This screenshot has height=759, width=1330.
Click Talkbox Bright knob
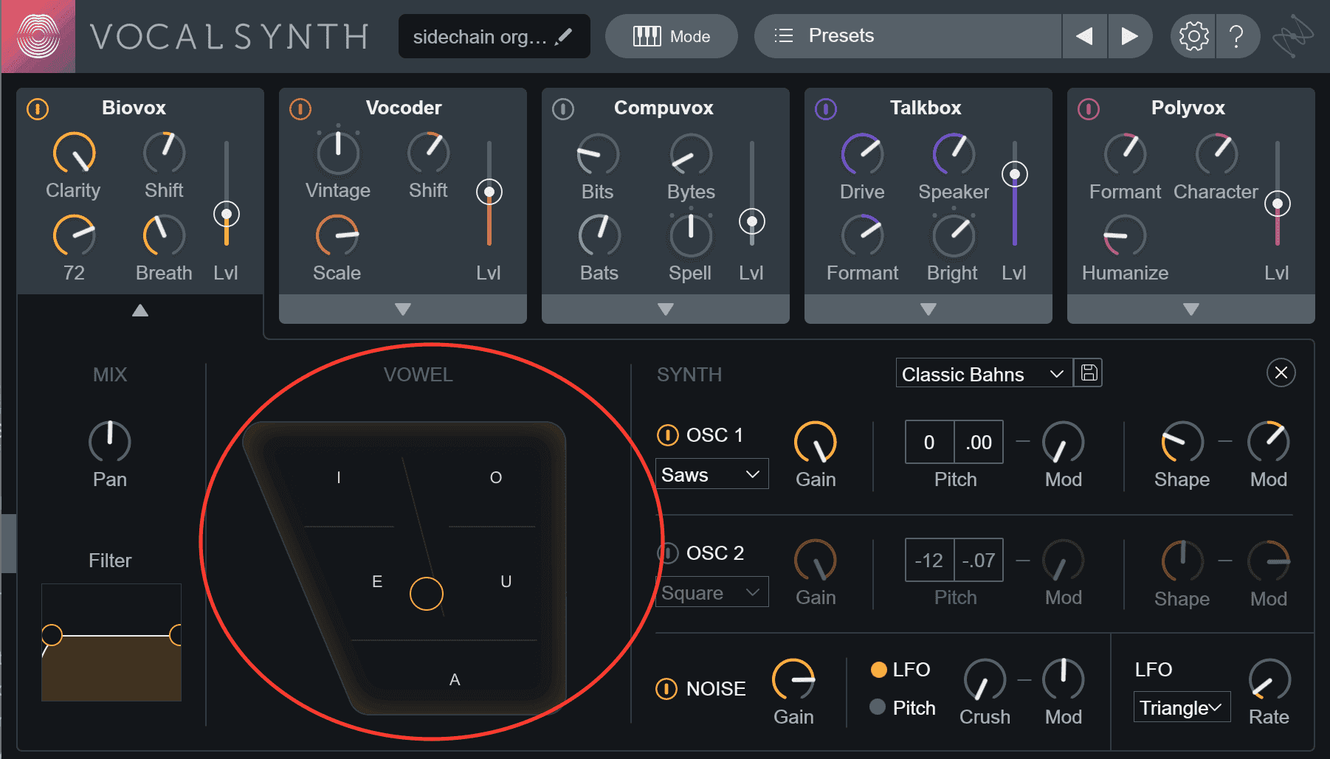click(x=954, y=236)
